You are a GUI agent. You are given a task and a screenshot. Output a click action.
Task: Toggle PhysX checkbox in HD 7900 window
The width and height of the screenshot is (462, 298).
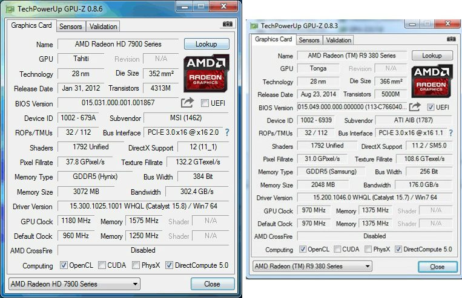tap(136, 265)
